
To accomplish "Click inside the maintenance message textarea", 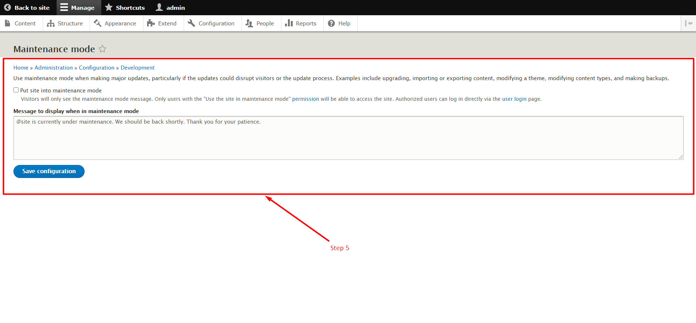I will [349, 138].
